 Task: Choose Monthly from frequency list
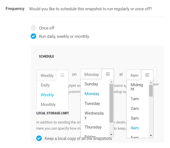[x=48, y=105]
